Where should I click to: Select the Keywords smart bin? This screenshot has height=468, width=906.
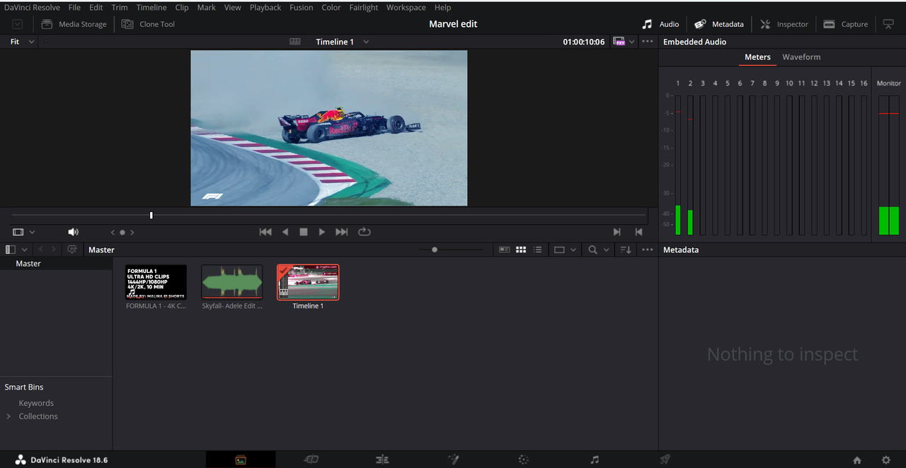[x=36, y=403]
